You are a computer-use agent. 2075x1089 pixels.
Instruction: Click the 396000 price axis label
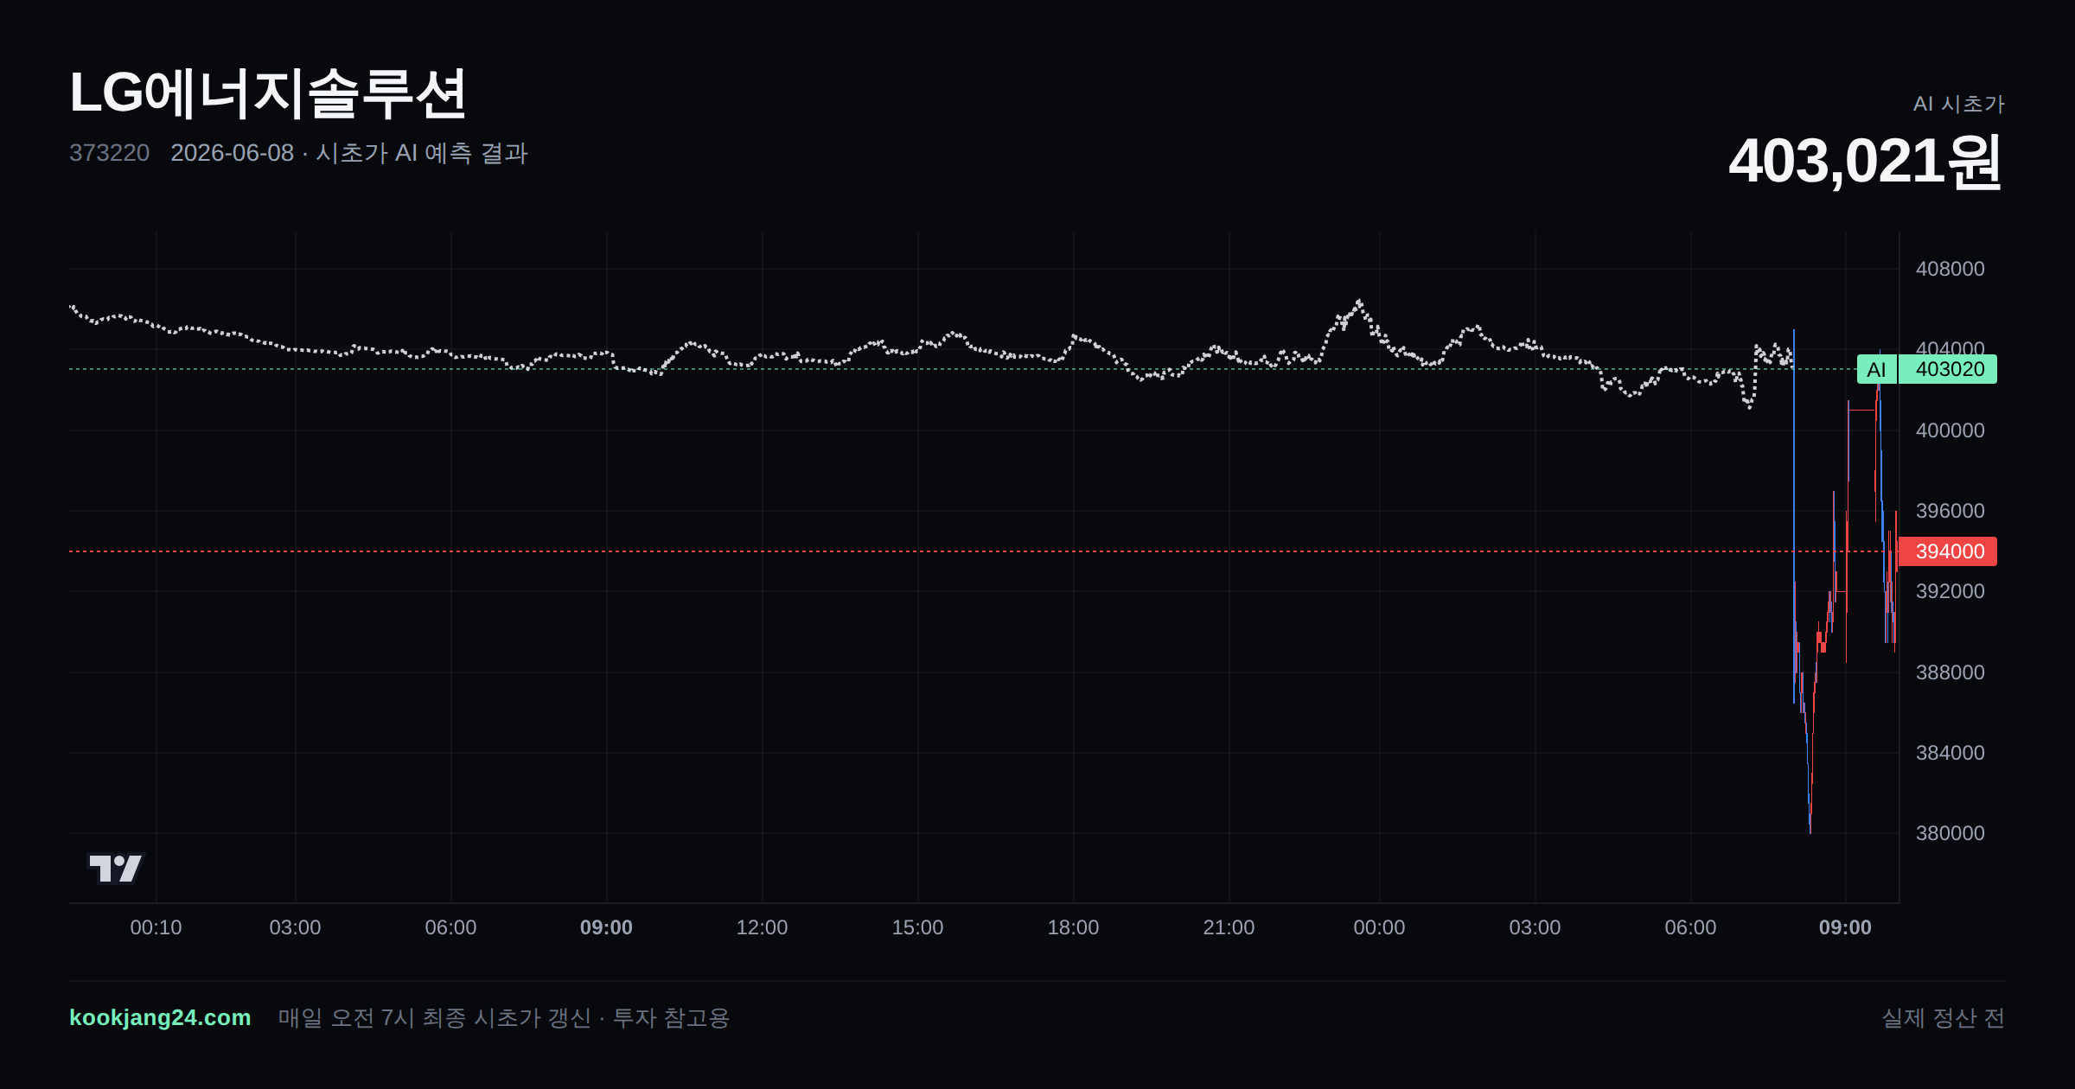pyautogui.click(x=1950, y=511)
